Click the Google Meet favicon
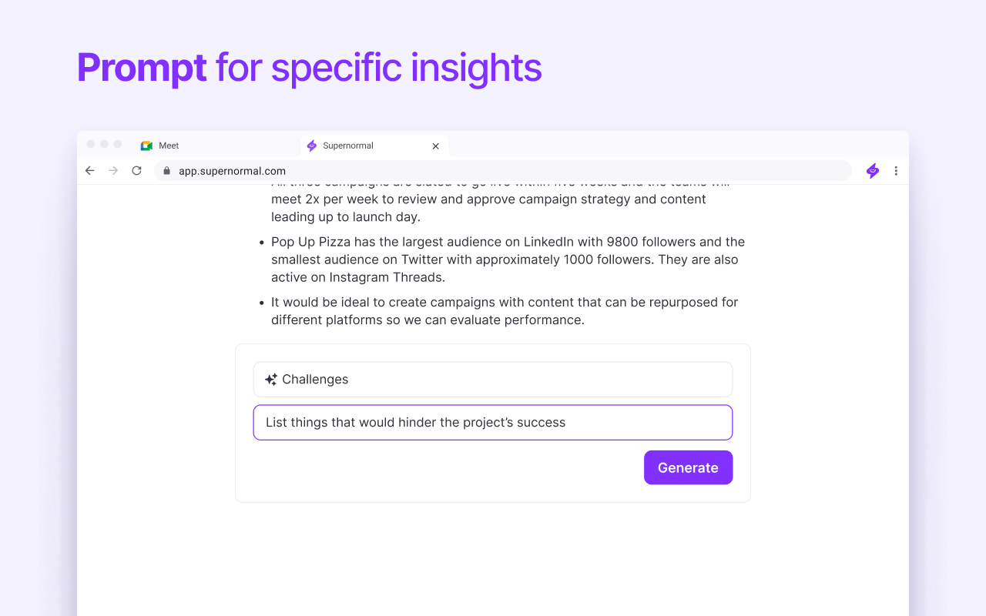The image size is (986, 616). tap(146, 146)
